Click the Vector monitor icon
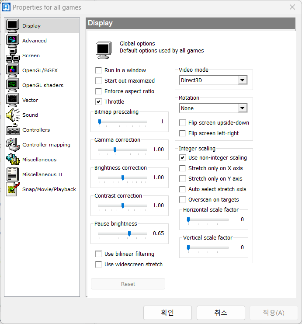This screenshot has width=302, height=324. tap(12, 100)
